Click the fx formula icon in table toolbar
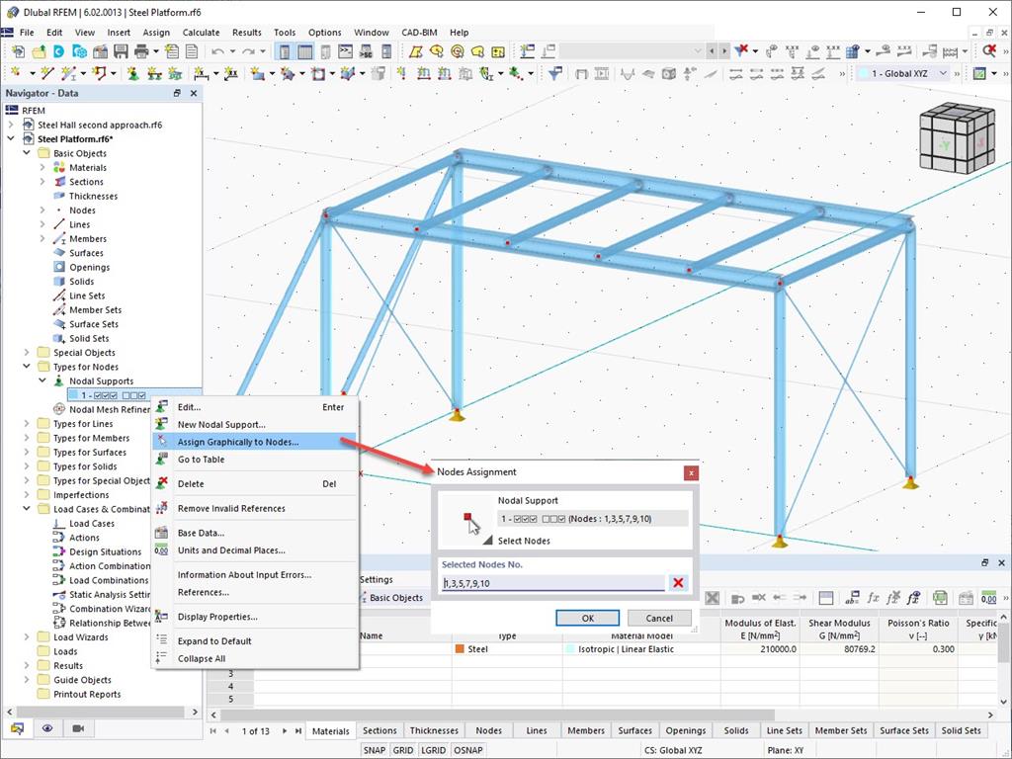This screenshot has height=759, width=1012. tap(873, 598)
